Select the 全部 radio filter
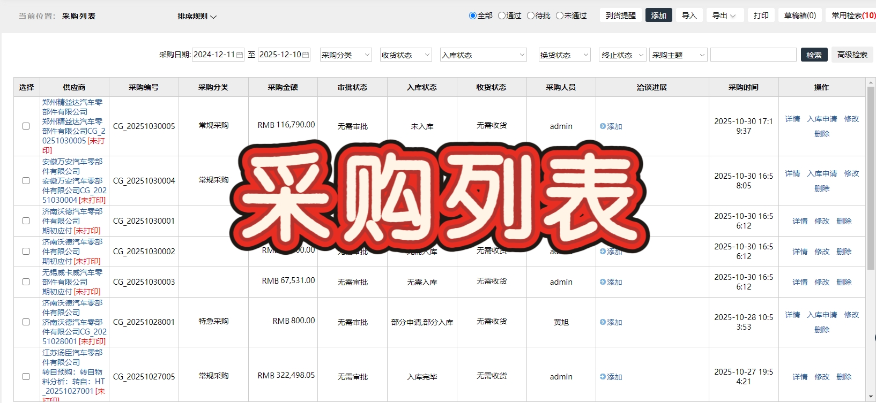This screenshot has width=876, height=403. click(473, 16)
